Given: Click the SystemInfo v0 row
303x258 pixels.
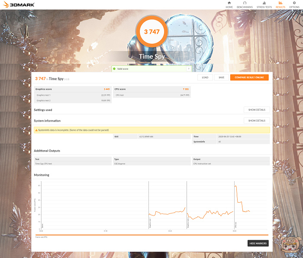Looking at the screenshot, I should click(231, 142).
